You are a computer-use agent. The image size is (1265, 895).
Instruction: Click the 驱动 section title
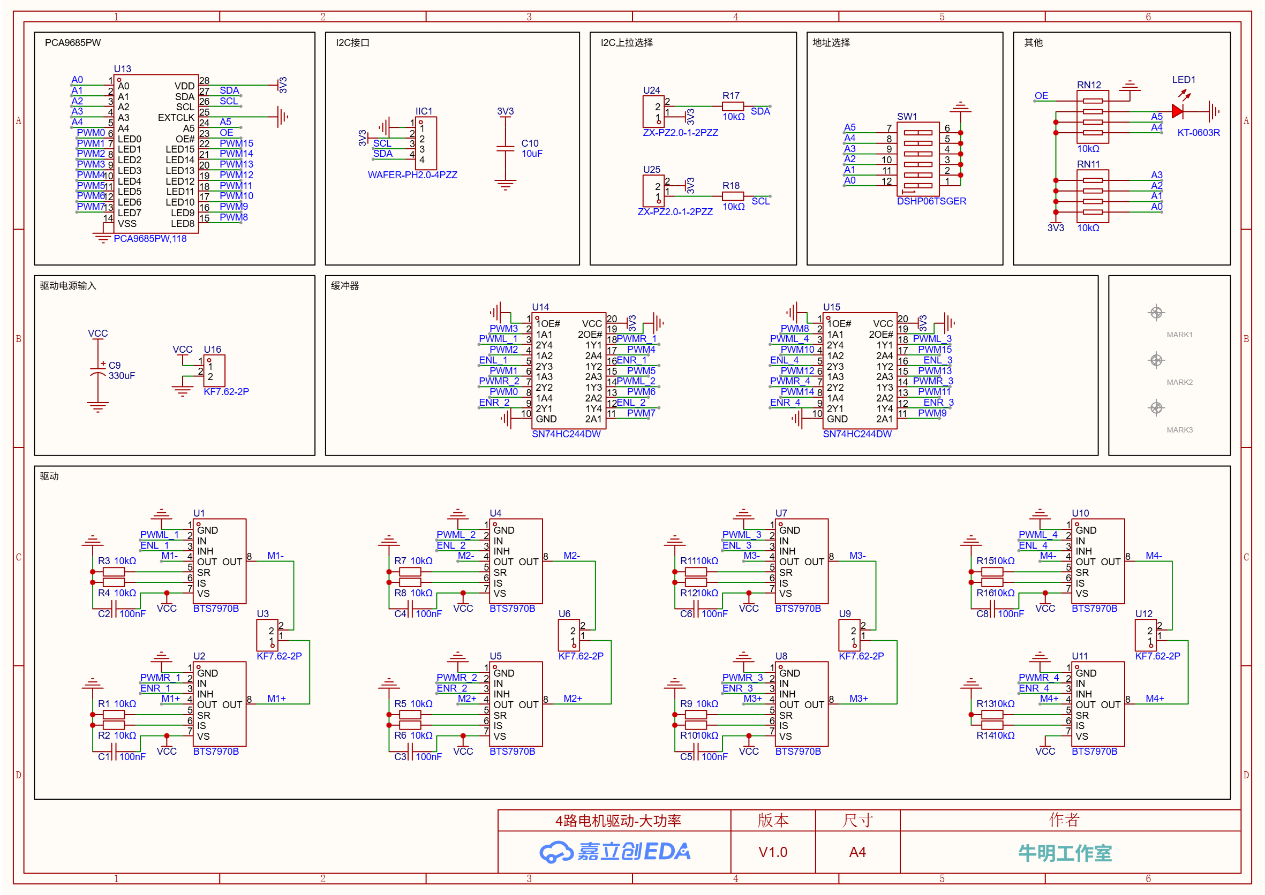click(x=49, y=476)
